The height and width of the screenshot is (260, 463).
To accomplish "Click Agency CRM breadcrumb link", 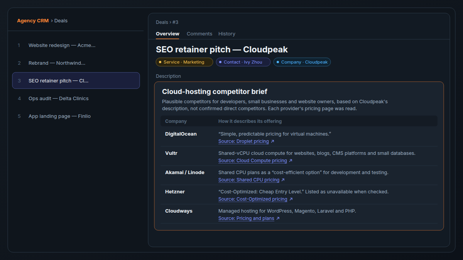I will (33, 21).
